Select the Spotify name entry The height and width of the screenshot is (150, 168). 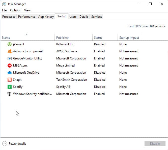tap(18, 87)
